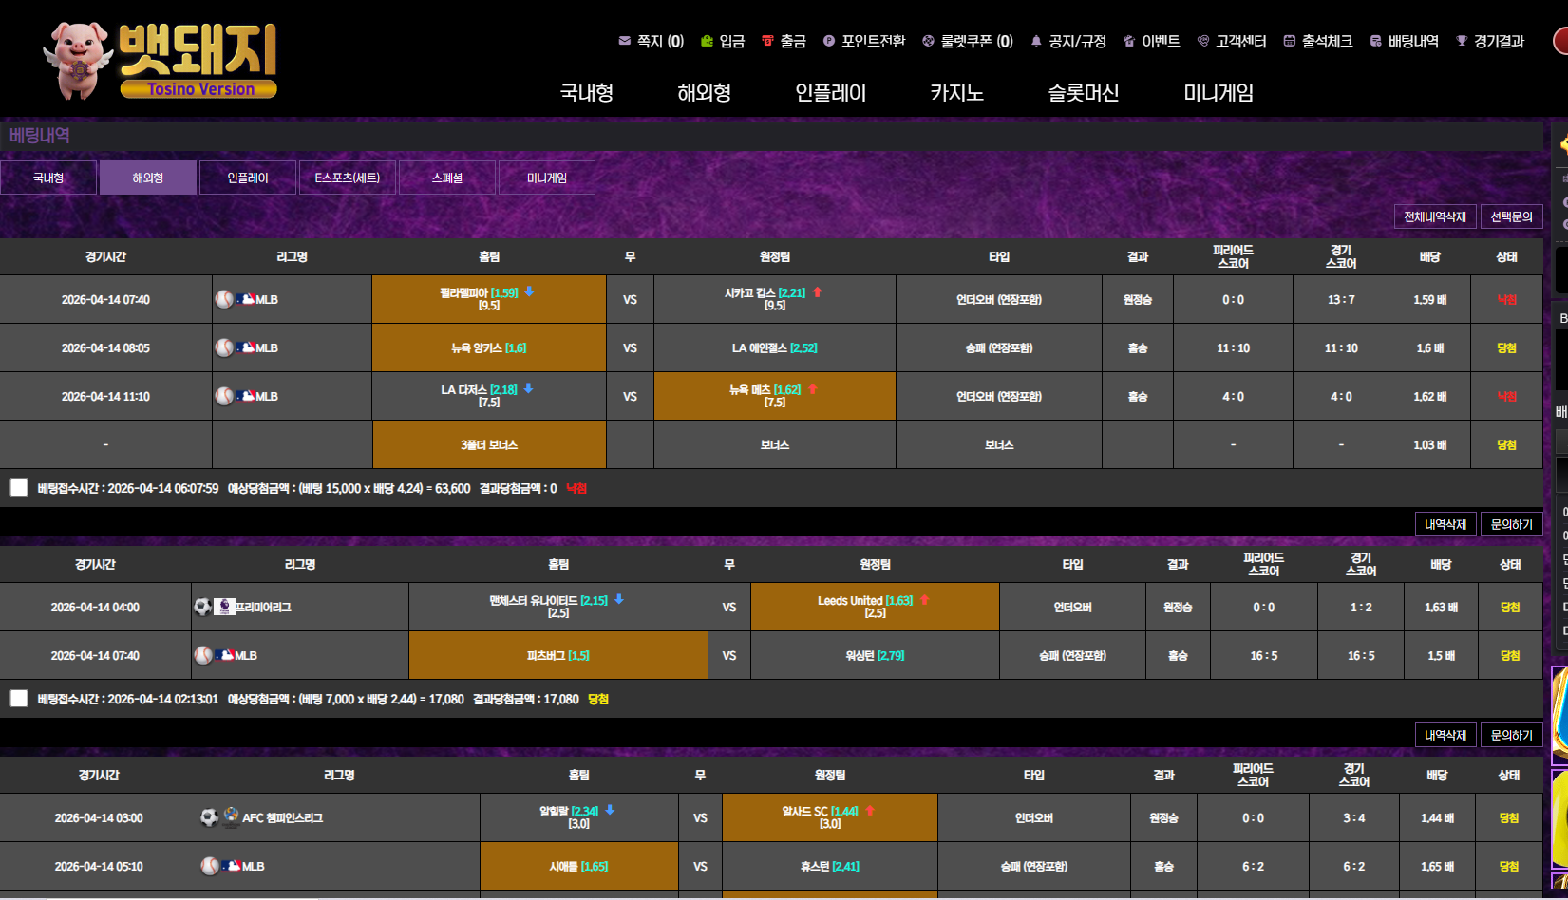Click 내역삭제 under the first bet slip
1568x900 pixels.
(x=1445, y=524)
